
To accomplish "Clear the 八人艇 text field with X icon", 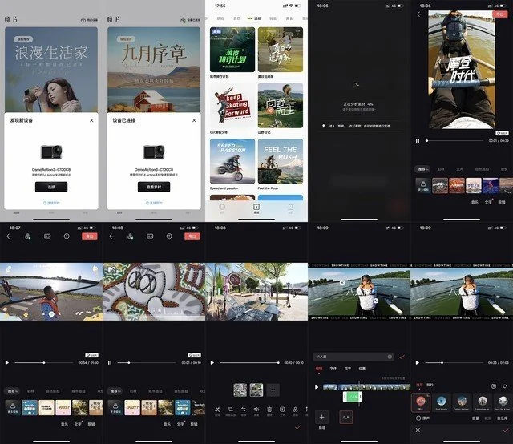I will tap(390, 357).
